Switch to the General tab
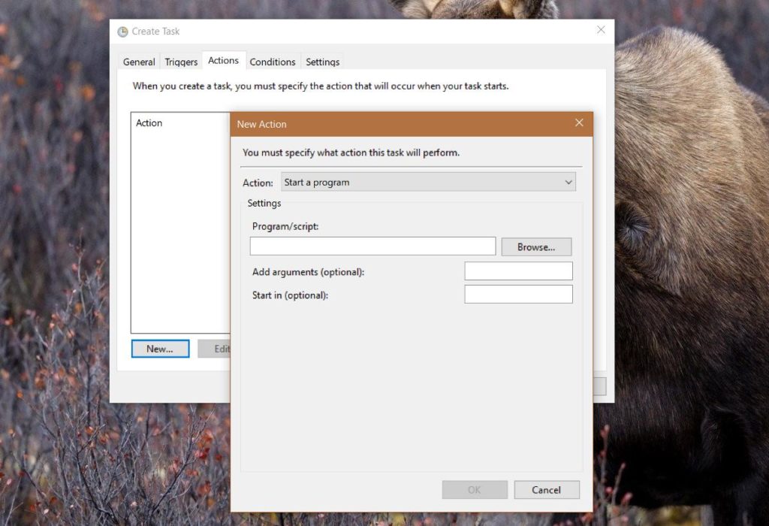Image resolution: width=769 pixels, height=526 pixels. (138, 62)
